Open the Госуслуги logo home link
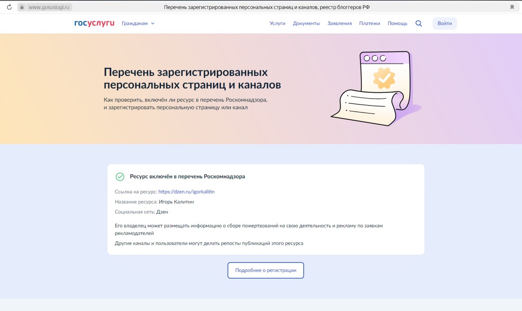The width and height of the screenshot is (522, 311). pos(94,23)
